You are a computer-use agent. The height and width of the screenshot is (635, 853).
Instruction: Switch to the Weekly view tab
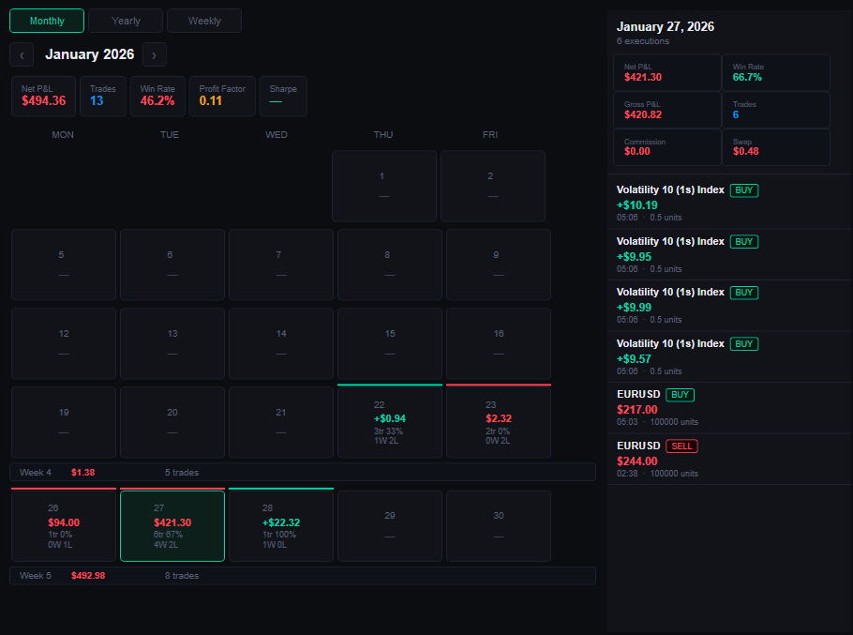203,20
